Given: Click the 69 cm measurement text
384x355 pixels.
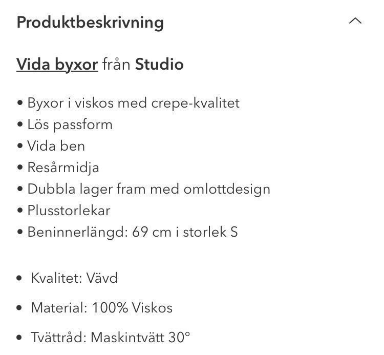Looking at the screenshot, I should tap(149, 232).
